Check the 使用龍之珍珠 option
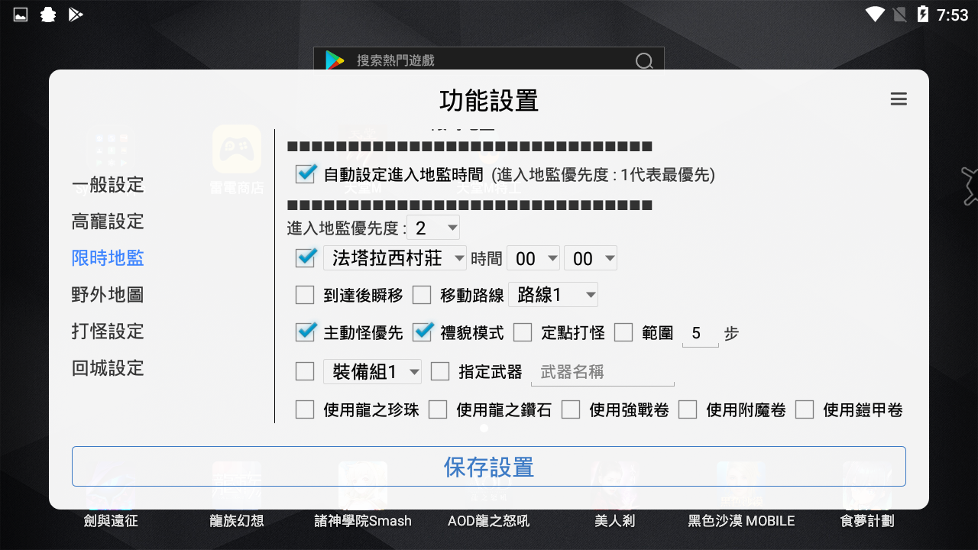The width and height of the screenshot is (978, 550). coord(305,409)
